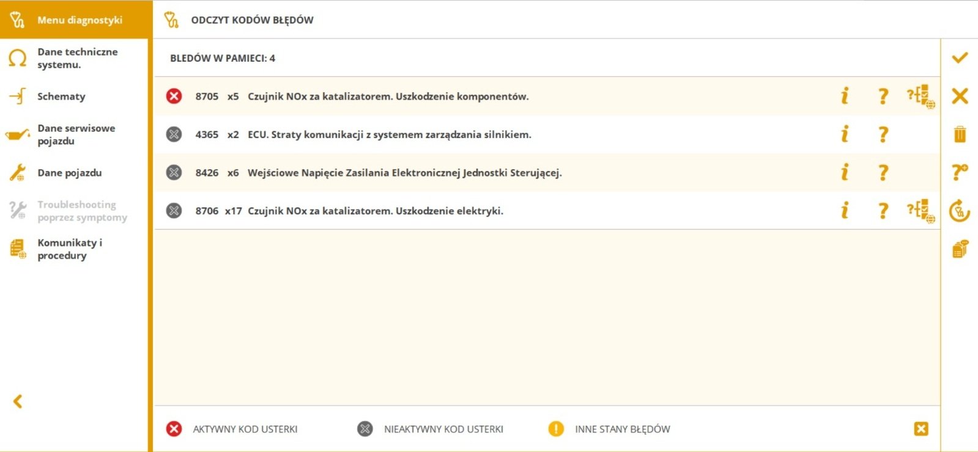Select fault row 8706 Czujnik NOx
Screen dimensions: 978x452
pos(547,211)
